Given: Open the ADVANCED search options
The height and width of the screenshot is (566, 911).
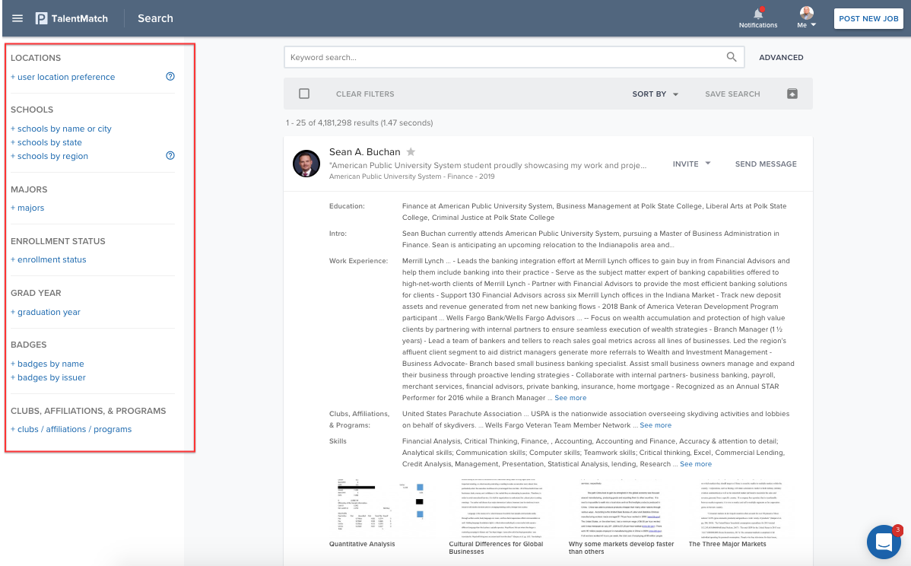Looking at the screenshot, I should click(781, 58).
